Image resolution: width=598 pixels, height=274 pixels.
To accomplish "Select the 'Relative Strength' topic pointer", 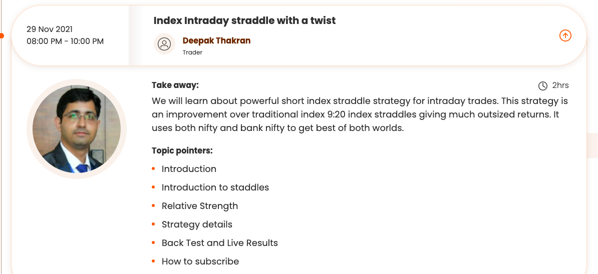I will click(x=199, y=206).
